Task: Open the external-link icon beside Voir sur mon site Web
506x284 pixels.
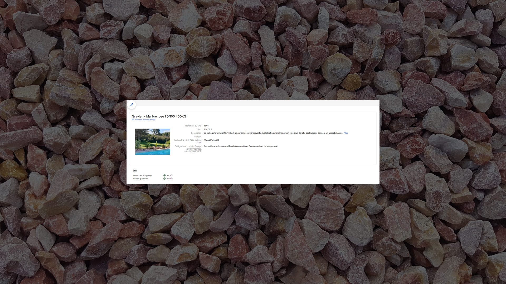Action: (133, 120)
